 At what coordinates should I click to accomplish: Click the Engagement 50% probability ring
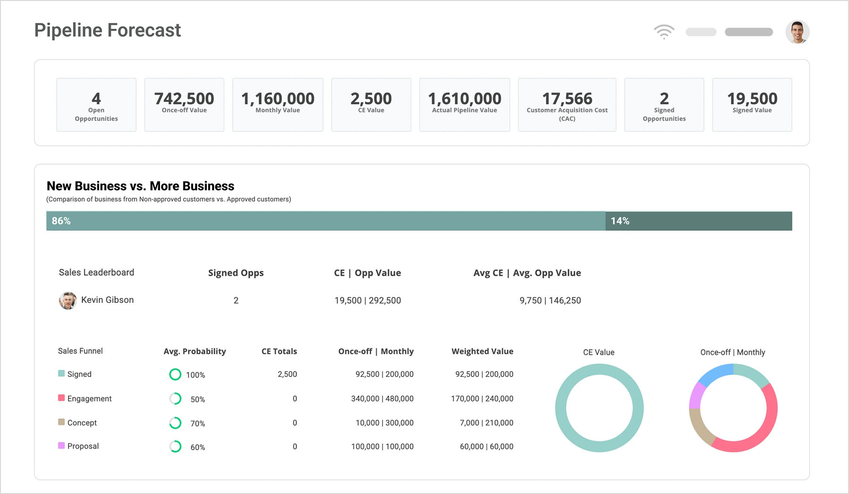[x=175, y=399]
